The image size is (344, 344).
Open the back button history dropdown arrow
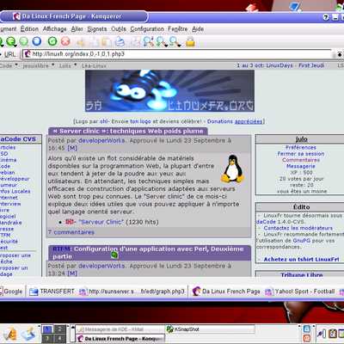15,46
